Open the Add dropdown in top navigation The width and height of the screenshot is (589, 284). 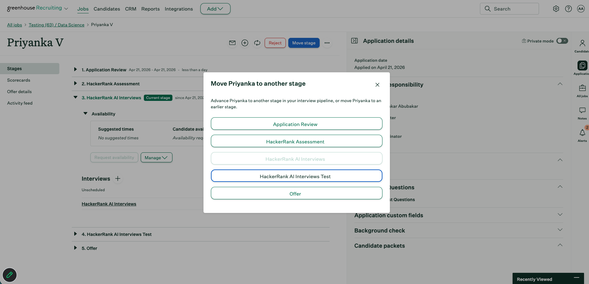(215, 9)
